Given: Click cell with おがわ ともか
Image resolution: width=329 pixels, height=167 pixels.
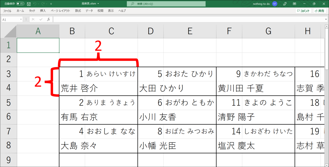Looking at the screenshot, I should point(190,103).
